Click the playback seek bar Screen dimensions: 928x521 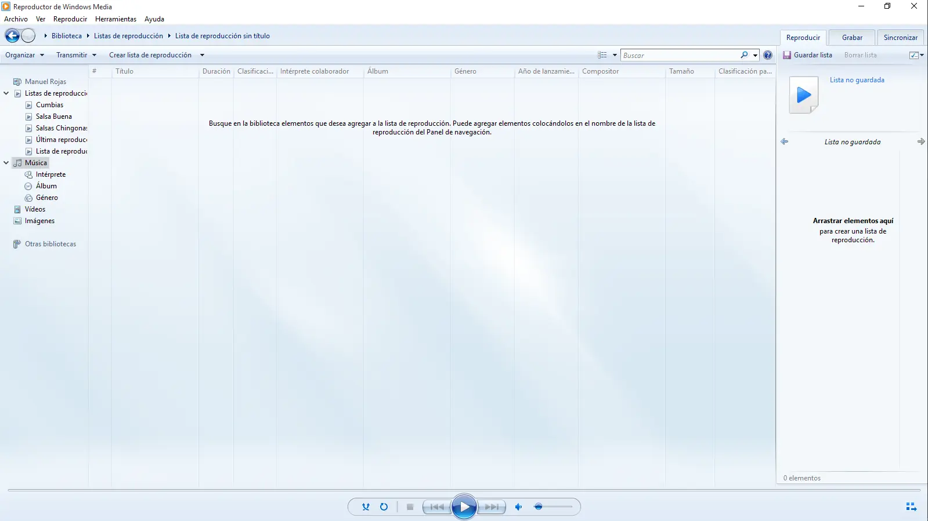(464, 490)
